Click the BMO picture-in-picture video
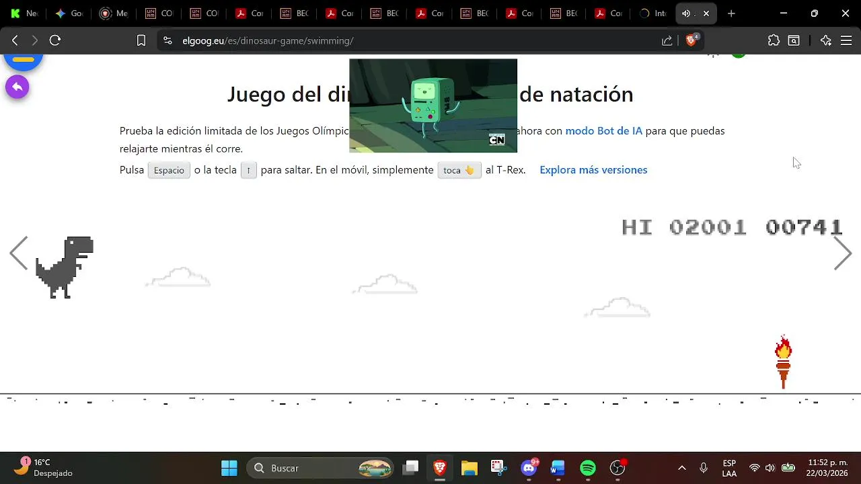 [433, 106]
